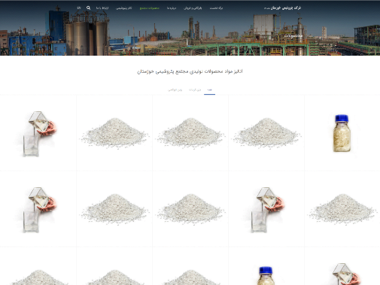The image size is (380, 285).
Task: Open the center granule pile in first row
Action: tap(190, 133)
